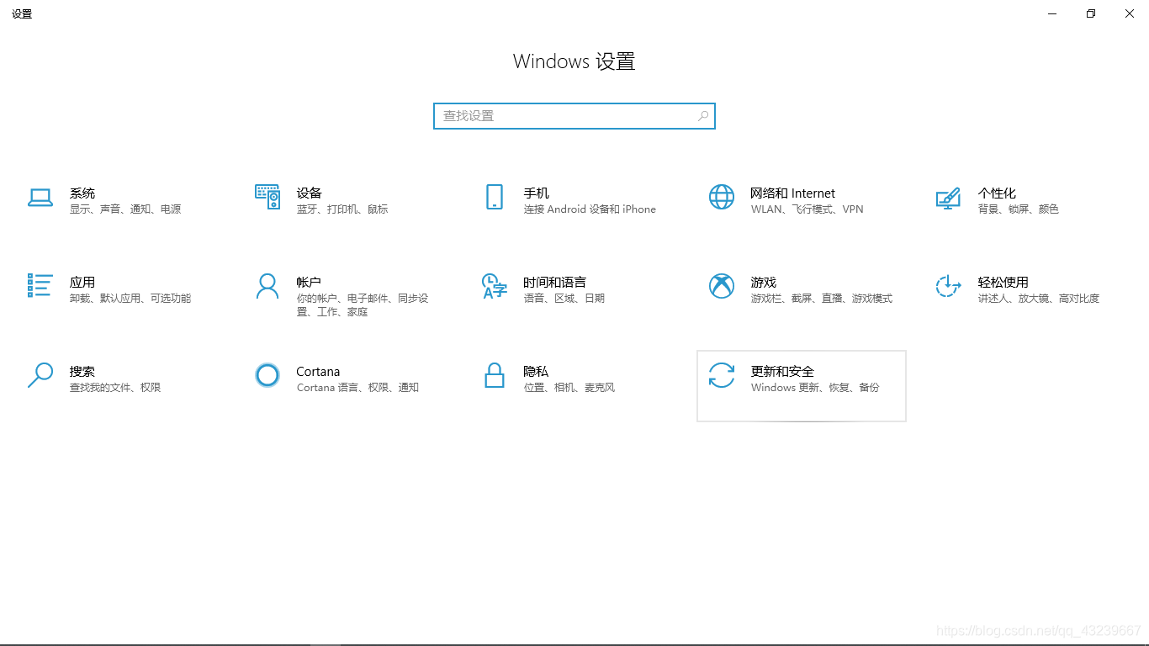This screenshot has height=646, width=1149.
Task: Choose the 个性化 title
Action: coord(997,193)
